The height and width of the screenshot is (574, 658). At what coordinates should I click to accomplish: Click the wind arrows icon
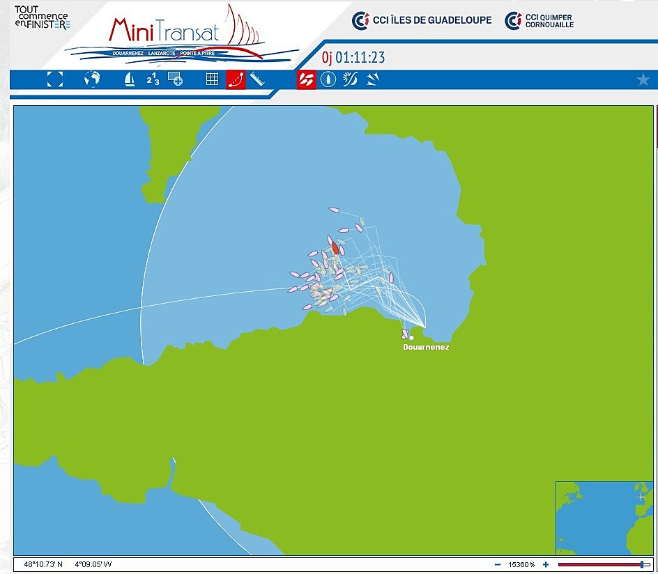click(x=373, y=79)
